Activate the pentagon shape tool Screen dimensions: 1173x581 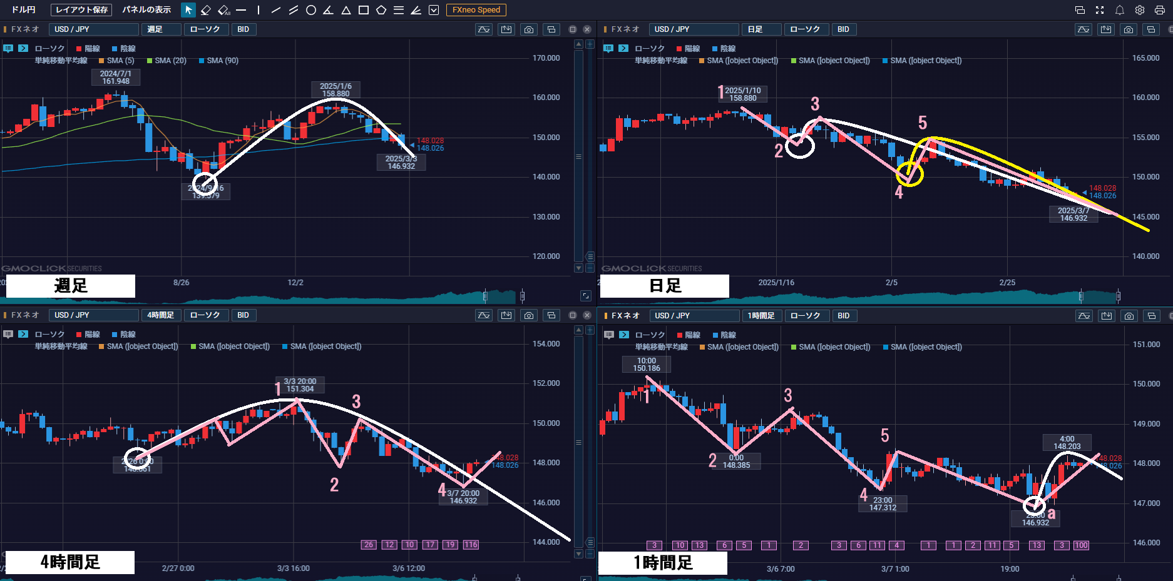[x=381, y=10]
